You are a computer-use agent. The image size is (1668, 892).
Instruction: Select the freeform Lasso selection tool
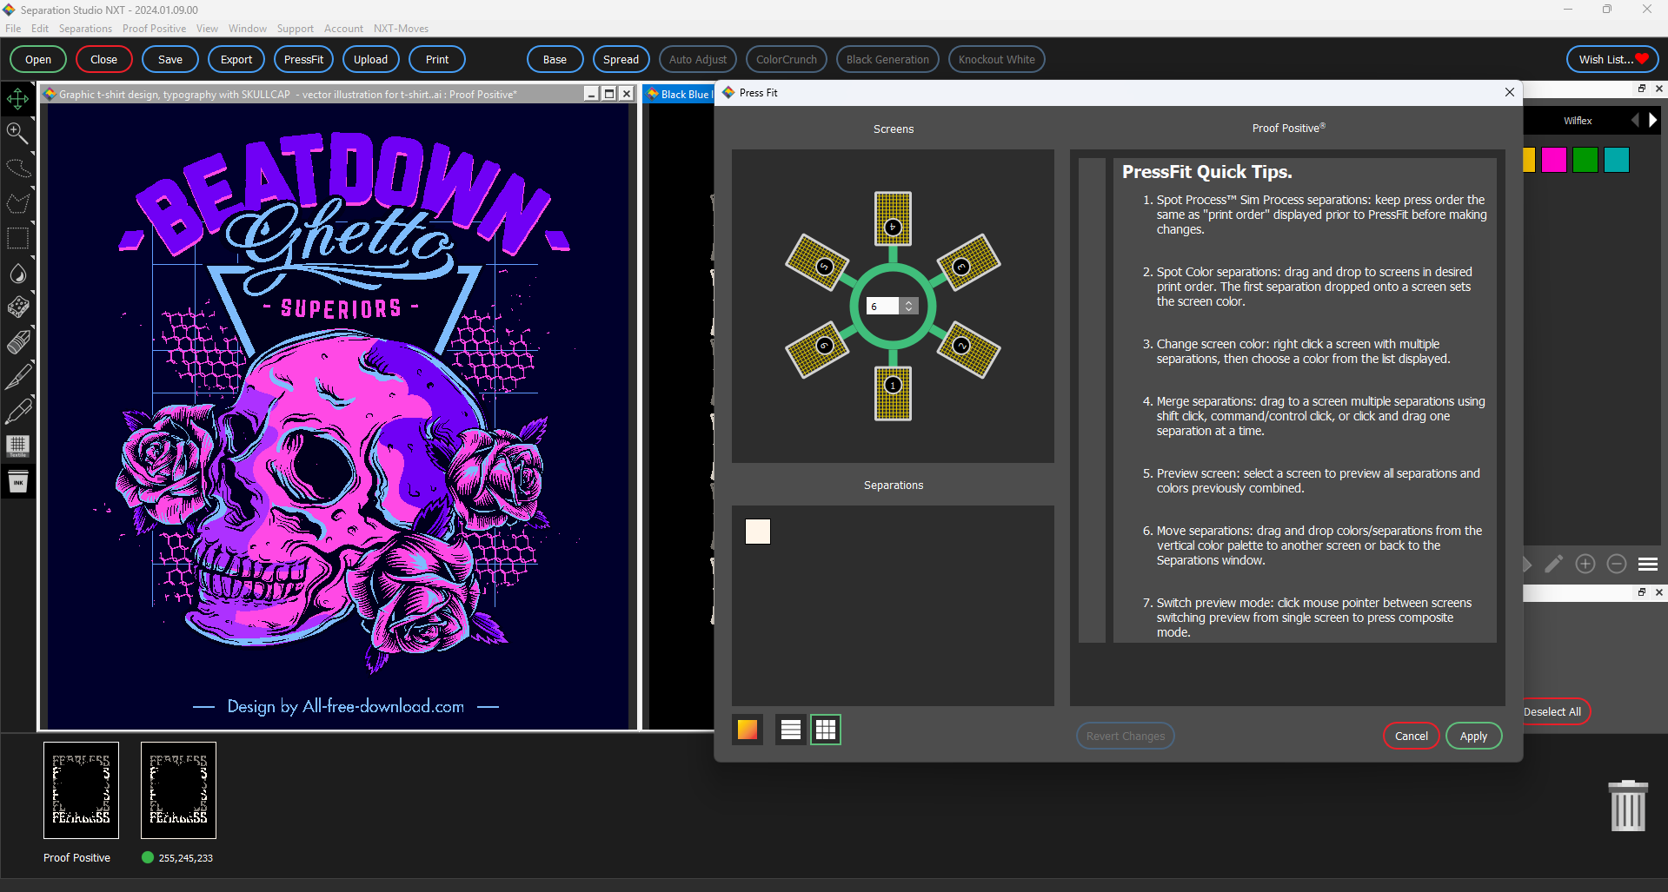[x=17, y=168]
